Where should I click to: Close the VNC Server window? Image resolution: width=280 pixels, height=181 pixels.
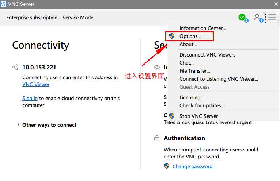pos(276,4)
